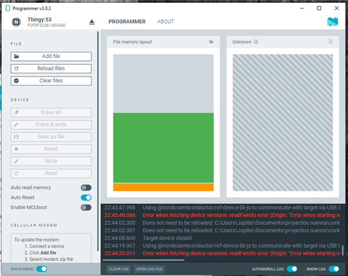Click the 22:44:19.907 log entry
Viewport: 348px width, 276px height.
click(x=222, y=246)
